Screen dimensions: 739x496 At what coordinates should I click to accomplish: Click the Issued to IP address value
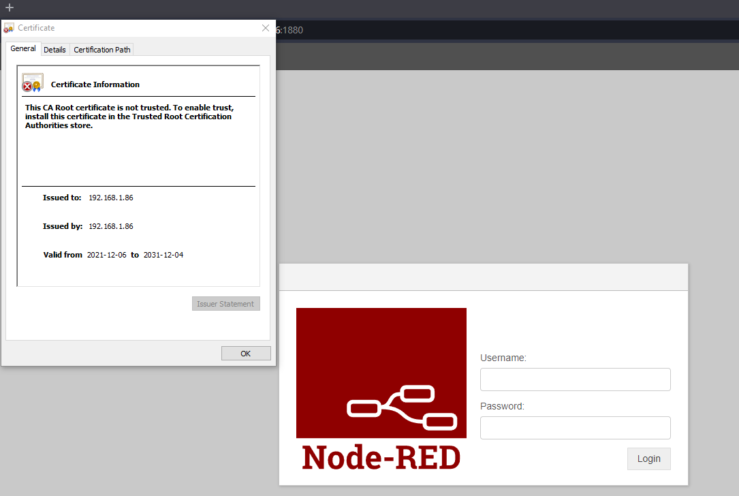click(x=111, y=198)
